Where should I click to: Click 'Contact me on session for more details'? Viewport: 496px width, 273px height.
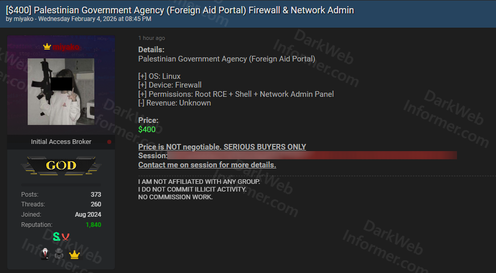tap(207, 165)
